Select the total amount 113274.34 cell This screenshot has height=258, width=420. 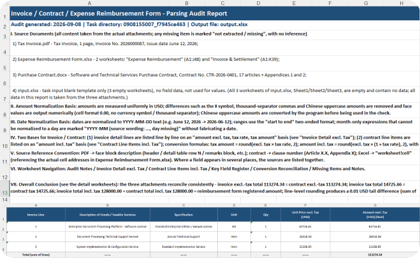pyautogui.click(x=375, y=255)
